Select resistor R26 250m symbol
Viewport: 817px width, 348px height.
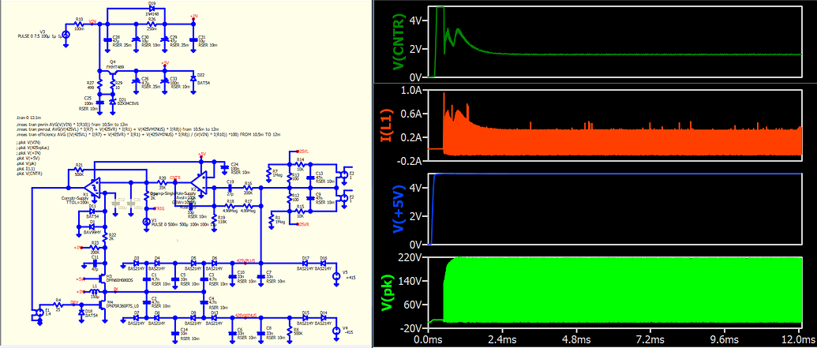pyautogui.click(x=152, y=24)
